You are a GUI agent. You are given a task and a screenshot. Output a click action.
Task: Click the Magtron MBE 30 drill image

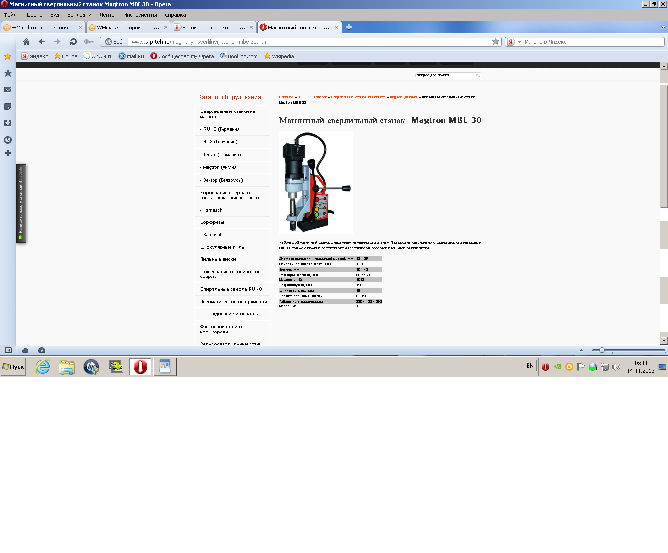316,182
